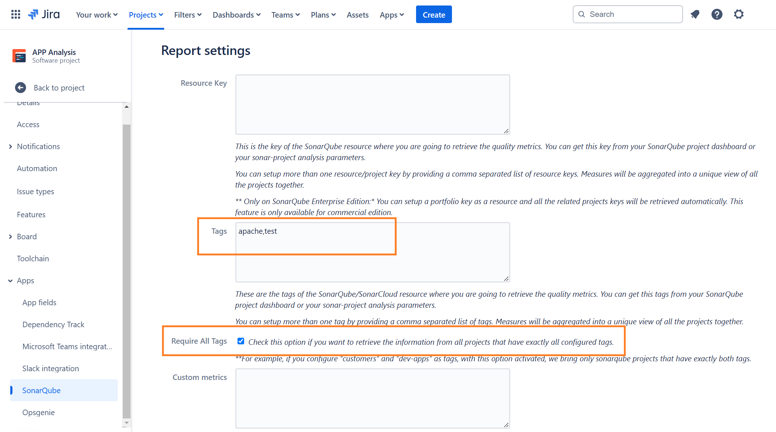The width and height of the screenshot is (776, 432).
Task: Click the Resource Key resize handle
Action: pos(506,131)
